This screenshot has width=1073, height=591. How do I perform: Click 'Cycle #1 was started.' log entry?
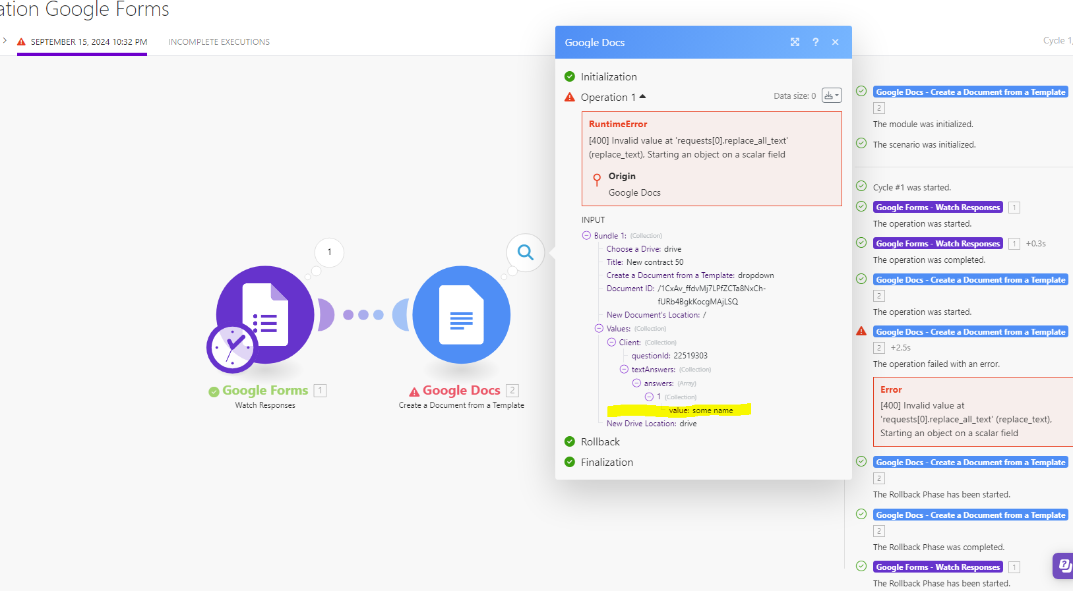[912, 188]
